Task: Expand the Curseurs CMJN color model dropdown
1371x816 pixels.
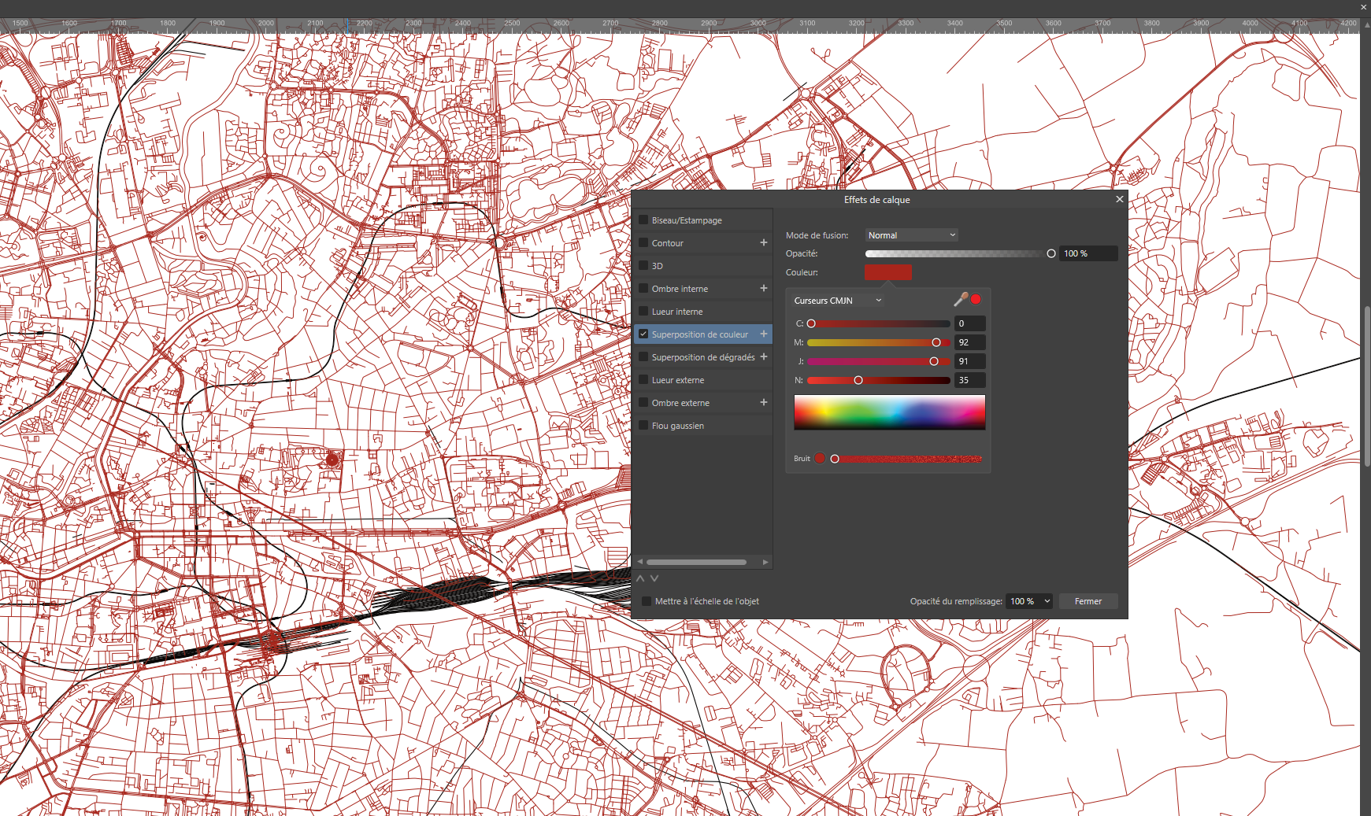Action: coord(837,301)
